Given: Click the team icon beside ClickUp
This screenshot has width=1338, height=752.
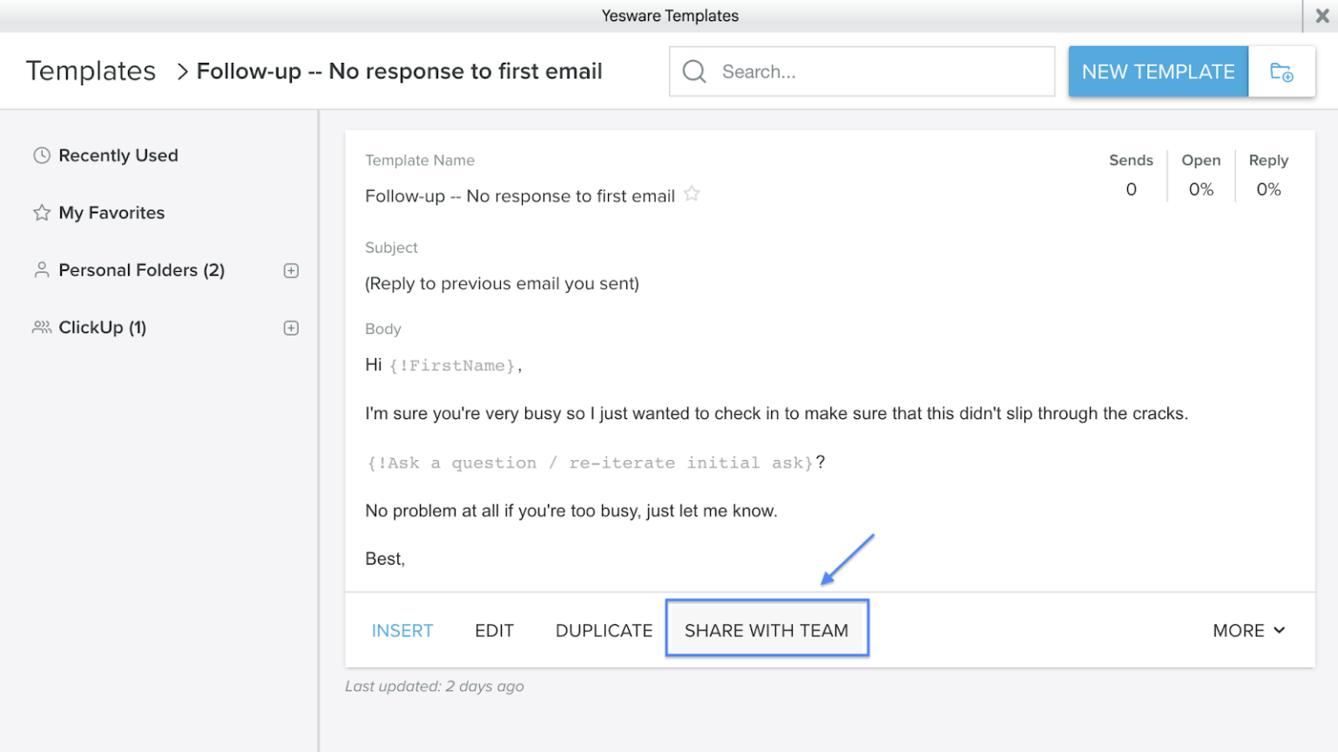Looking at the screenshot, I should [x=41, y=327].
